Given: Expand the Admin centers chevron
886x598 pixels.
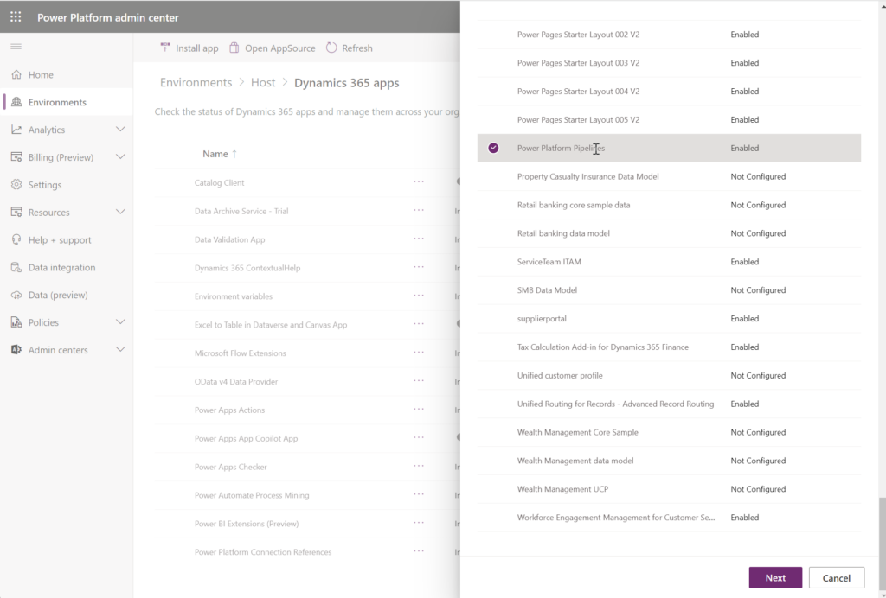Looking at the screenshot, I should tap(120, 350).
